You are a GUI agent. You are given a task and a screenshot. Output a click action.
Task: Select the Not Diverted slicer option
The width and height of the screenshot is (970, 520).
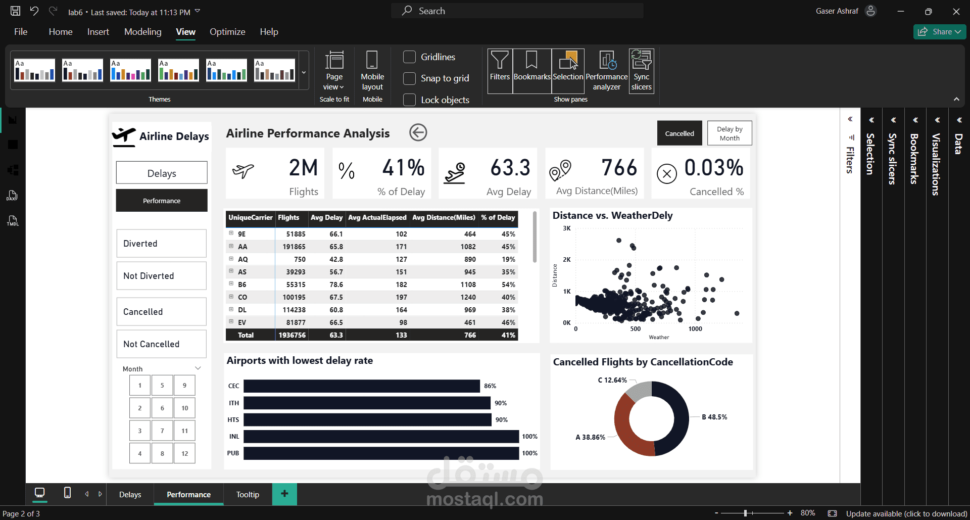coord(162,276)
